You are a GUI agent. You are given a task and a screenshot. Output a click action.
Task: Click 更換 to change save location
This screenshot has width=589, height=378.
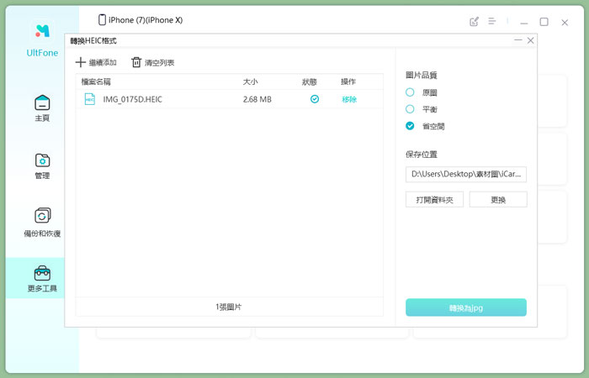click(x=498, y=200)
